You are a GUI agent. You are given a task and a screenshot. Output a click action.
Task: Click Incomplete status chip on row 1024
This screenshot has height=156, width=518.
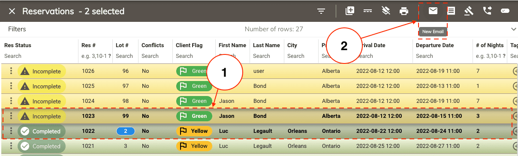pos(42,102)
